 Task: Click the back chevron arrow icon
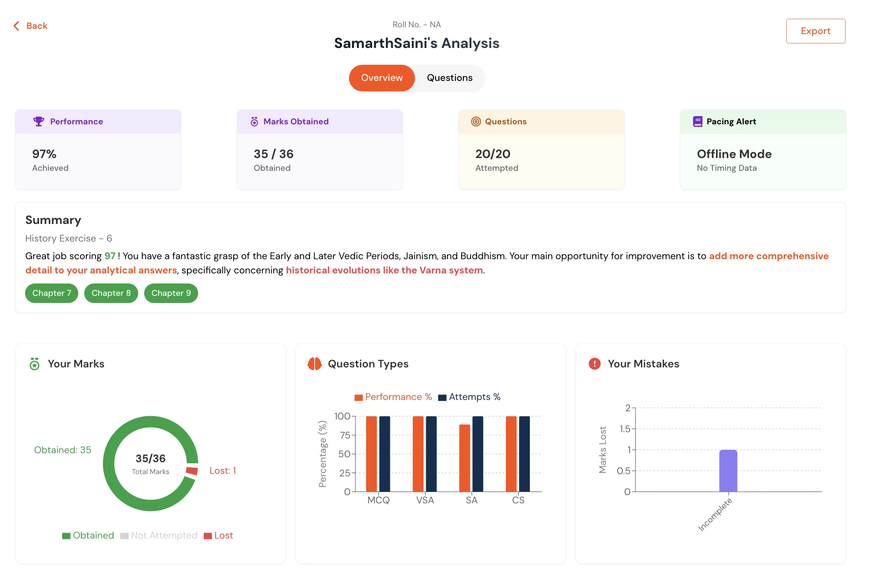(16, 26)
